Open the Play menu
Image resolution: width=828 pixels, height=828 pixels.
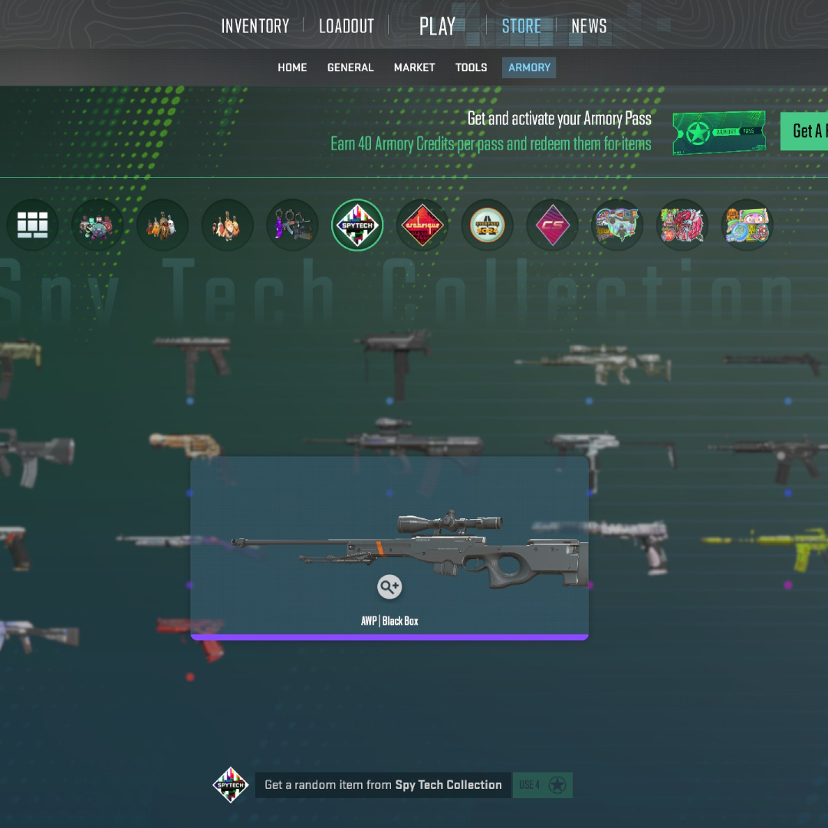(x=437, y=26)
